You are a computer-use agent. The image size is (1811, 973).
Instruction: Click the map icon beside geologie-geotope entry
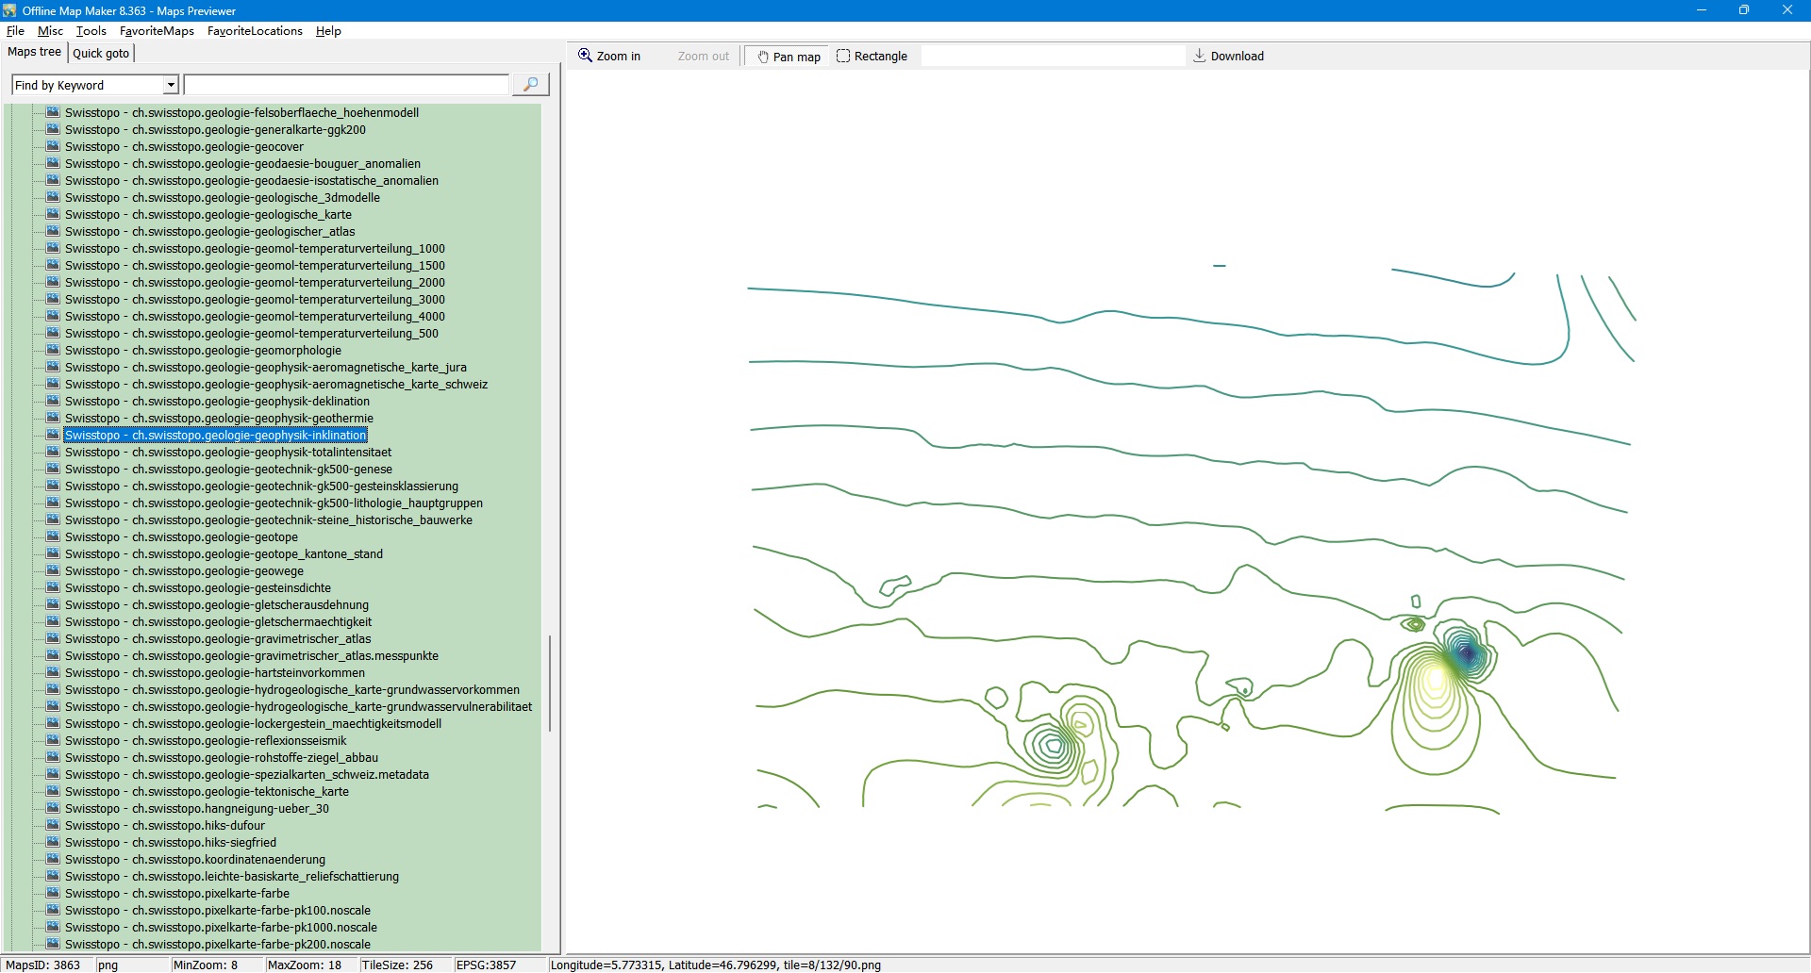[x=53, y=536]
